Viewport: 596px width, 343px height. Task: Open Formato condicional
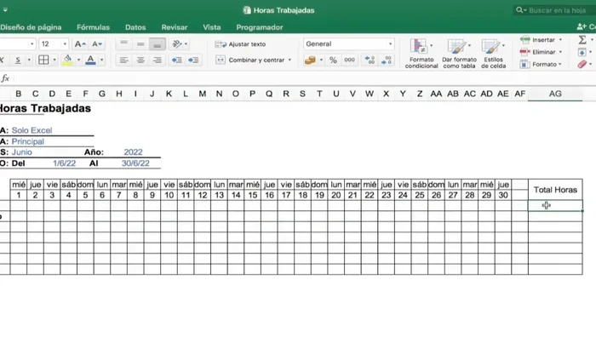421,54
